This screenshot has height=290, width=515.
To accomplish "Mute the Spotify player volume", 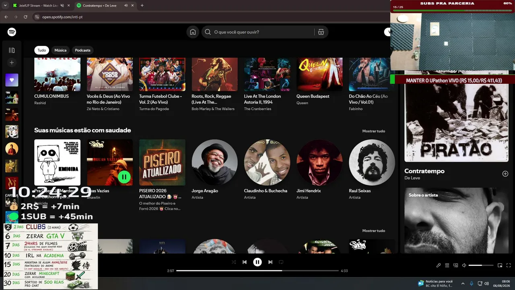I will [x=464, y=265].
